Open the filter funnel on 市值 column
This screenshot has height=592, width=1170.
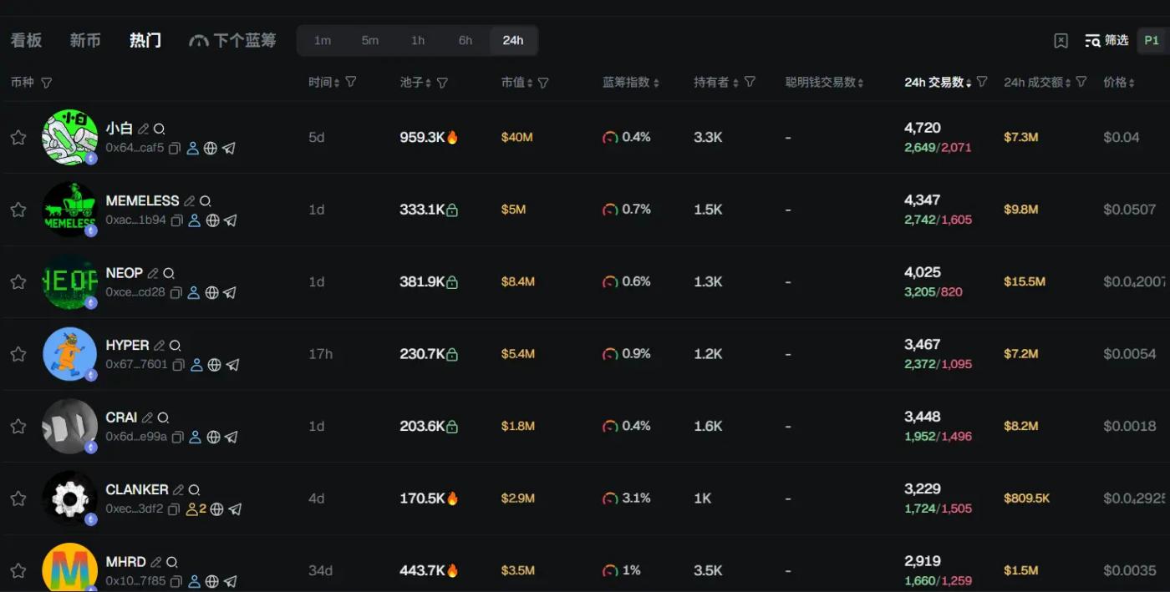[543, 83]
